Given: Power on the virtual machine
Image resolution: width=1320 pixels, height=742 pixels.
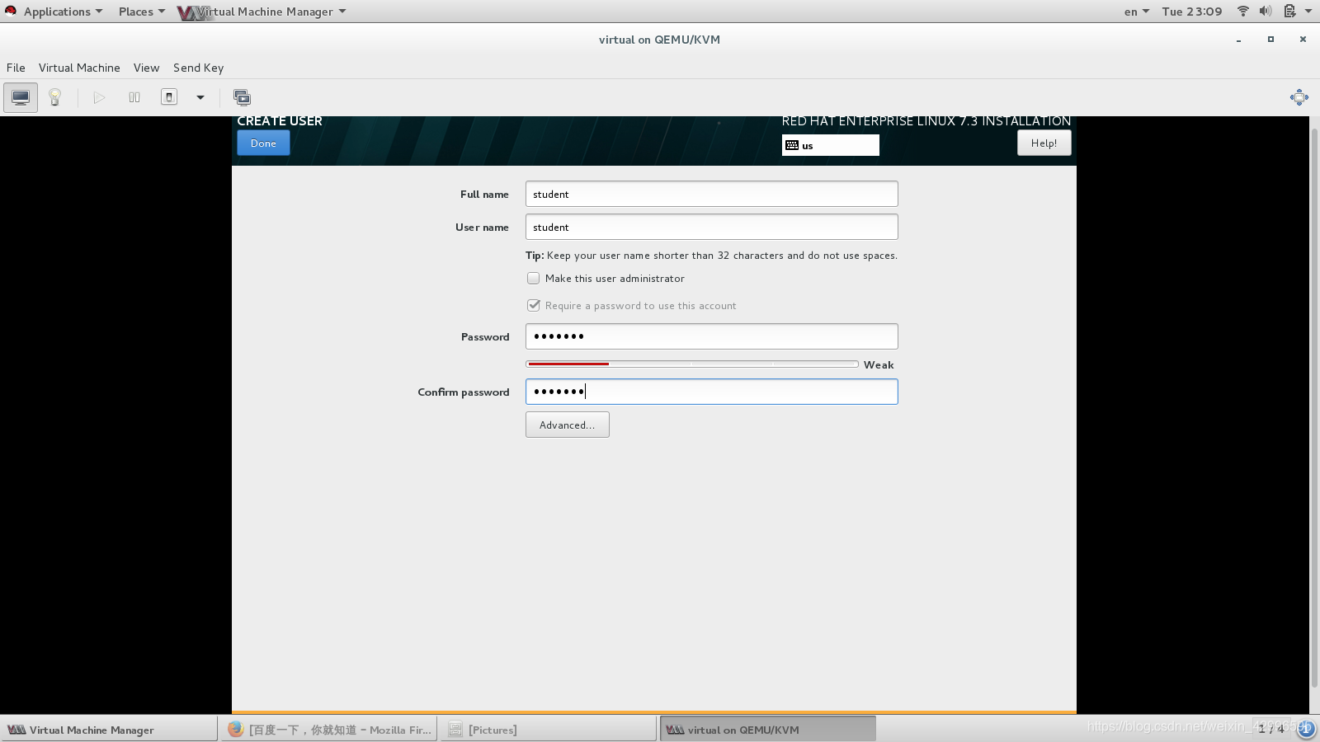Looking at the screenshot, I should point(99,97).
